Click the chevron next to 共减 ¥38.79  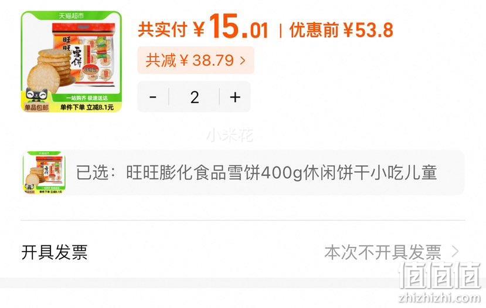coord(243,60)
